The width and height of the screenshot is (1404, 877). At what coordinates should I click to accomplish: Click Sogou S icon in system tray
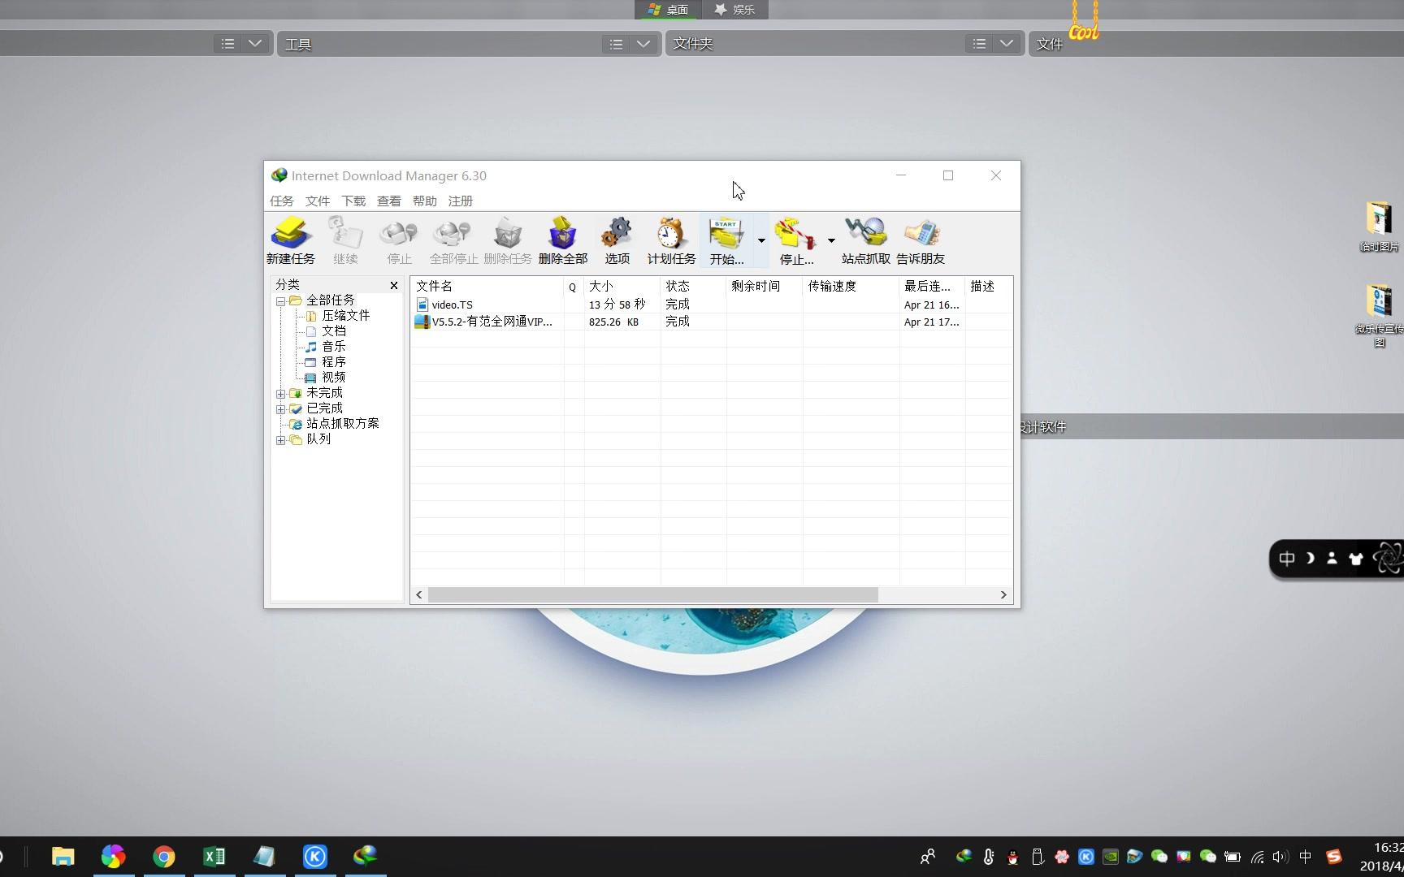tap(1333, 857)
